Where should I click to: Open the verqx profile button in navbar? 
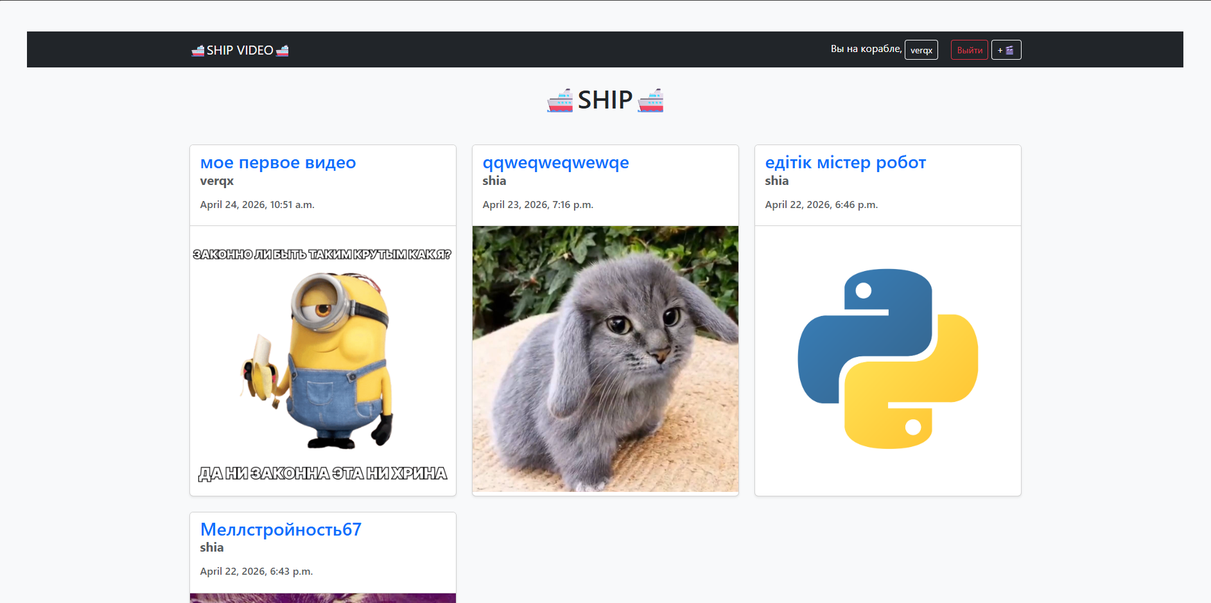click(921, 50)
